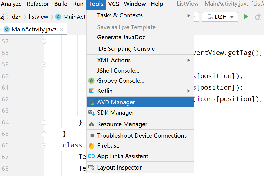
Task: Open the JShell Console entry
Action: point(118,71)
